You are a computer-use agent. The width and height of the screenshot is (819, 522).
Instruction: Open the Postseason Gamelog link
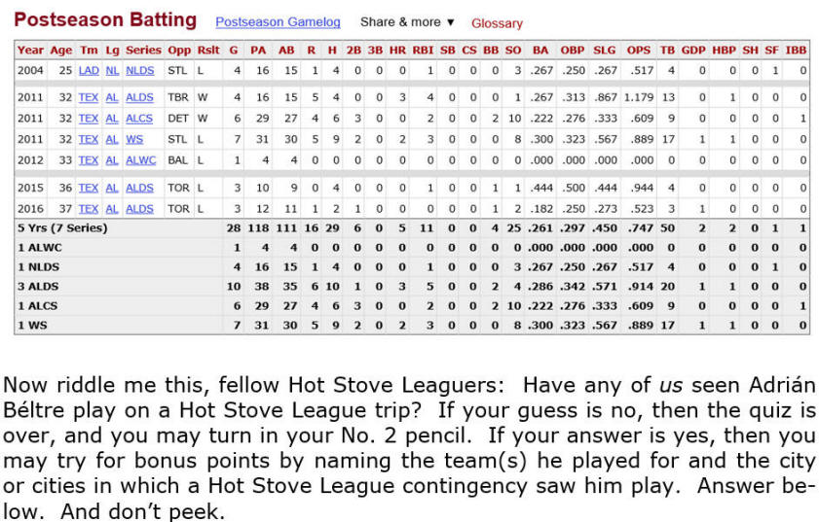tap(278, 22)
